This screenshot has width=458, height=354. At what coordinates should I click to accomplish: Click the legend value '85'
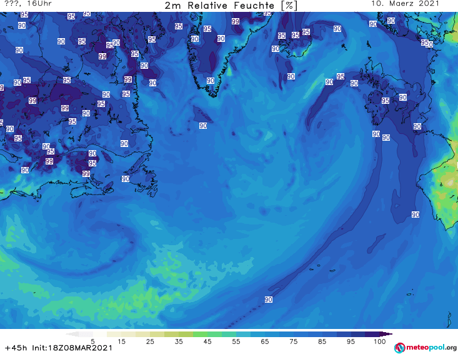point(322,341)
